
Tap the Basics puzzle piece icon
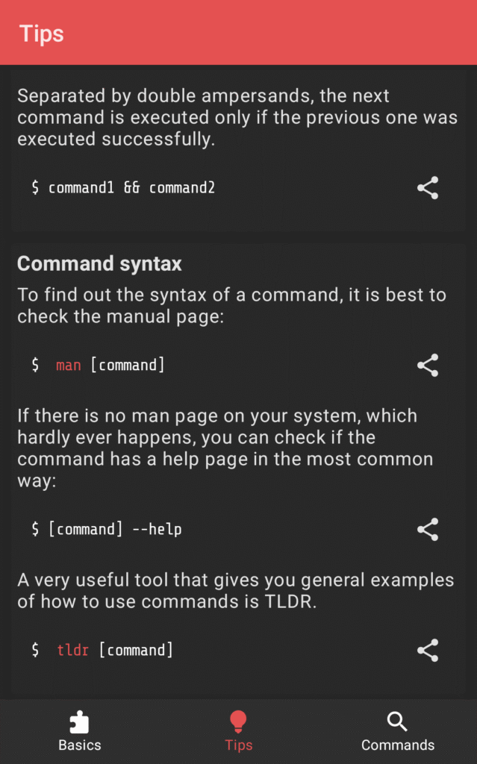[79, 721]
